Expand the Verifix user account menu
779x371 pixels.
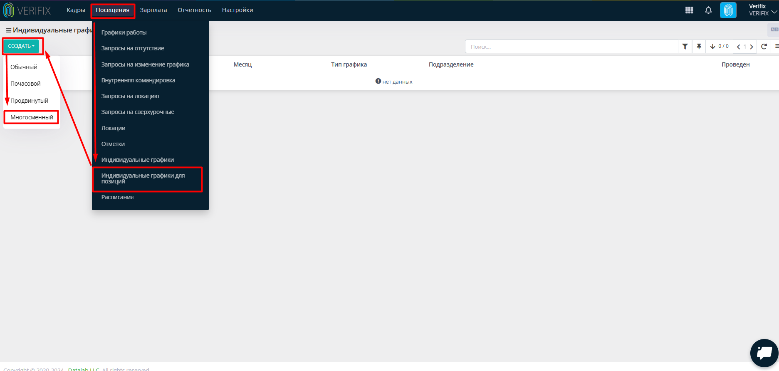tap(762, 10)
